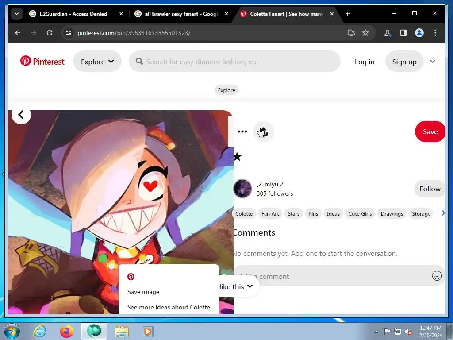Click the taskbar clock showing 12:47 PM

[430, 331]
